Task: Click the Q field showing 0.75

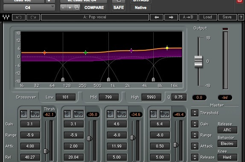Action: pos(179,97)
